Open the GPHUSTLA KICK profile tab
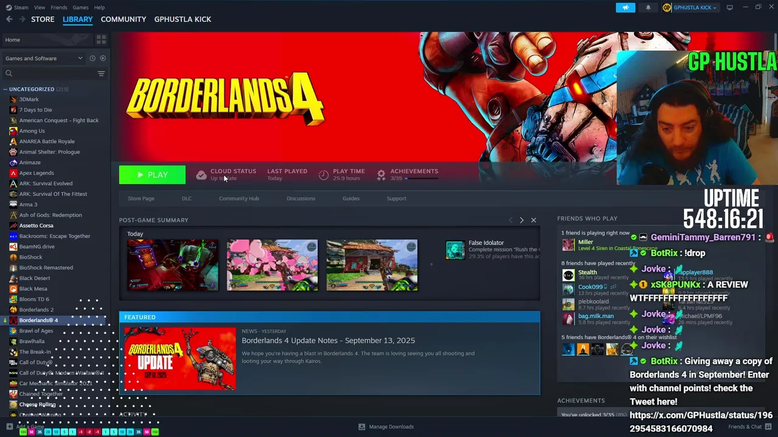Viewport: 778px width, 437px height. [x=182, y=19]
